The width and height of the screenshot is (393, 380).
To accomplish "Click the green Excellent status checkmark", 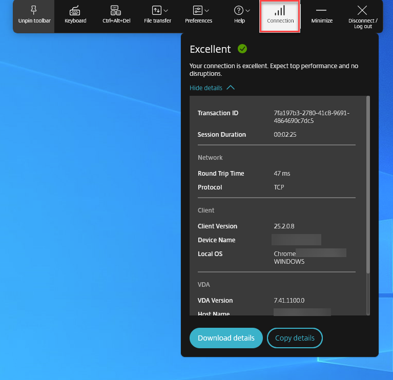I will [x=242, y=49].
